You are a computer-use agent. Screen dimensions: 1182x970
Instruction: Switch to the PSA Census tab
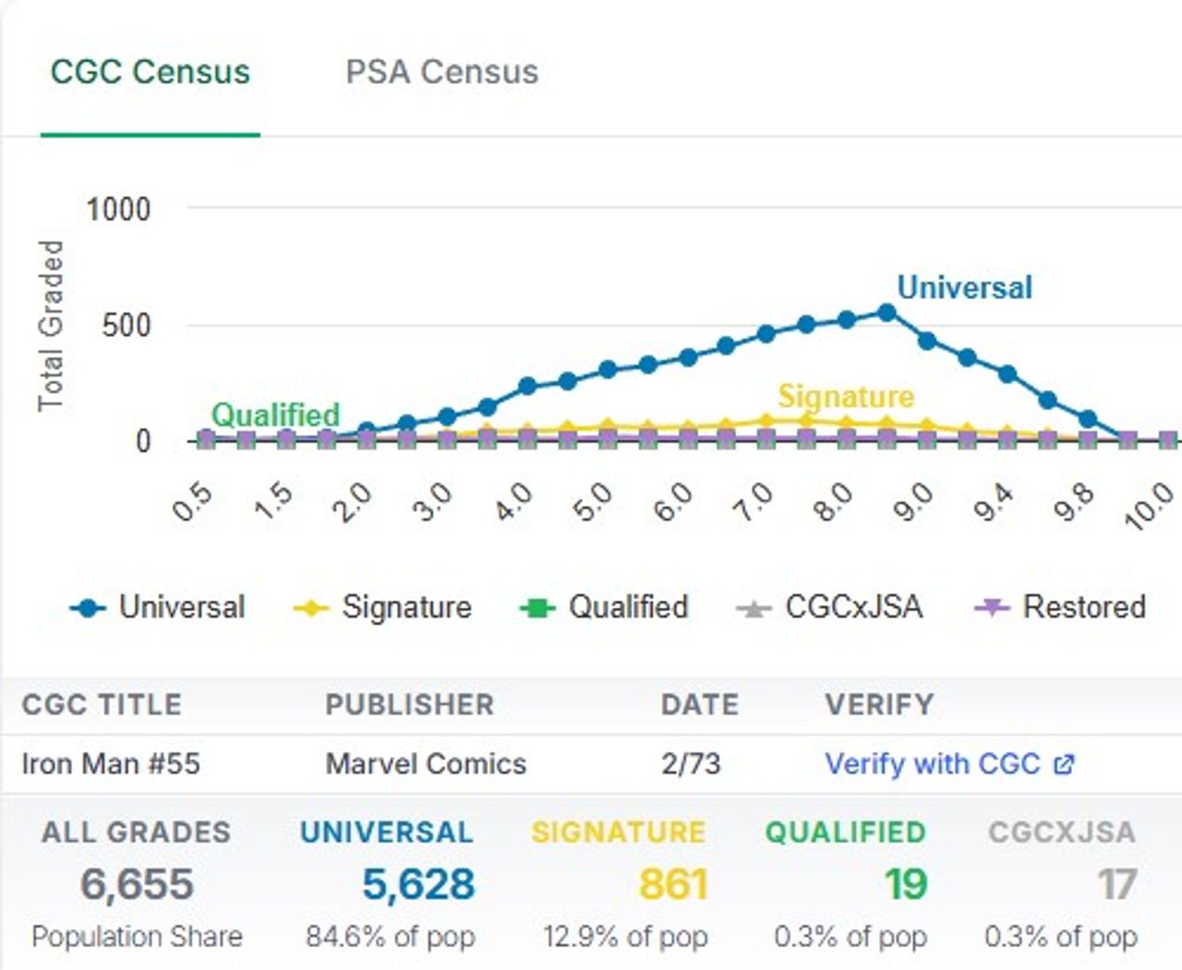coord(441,72)
